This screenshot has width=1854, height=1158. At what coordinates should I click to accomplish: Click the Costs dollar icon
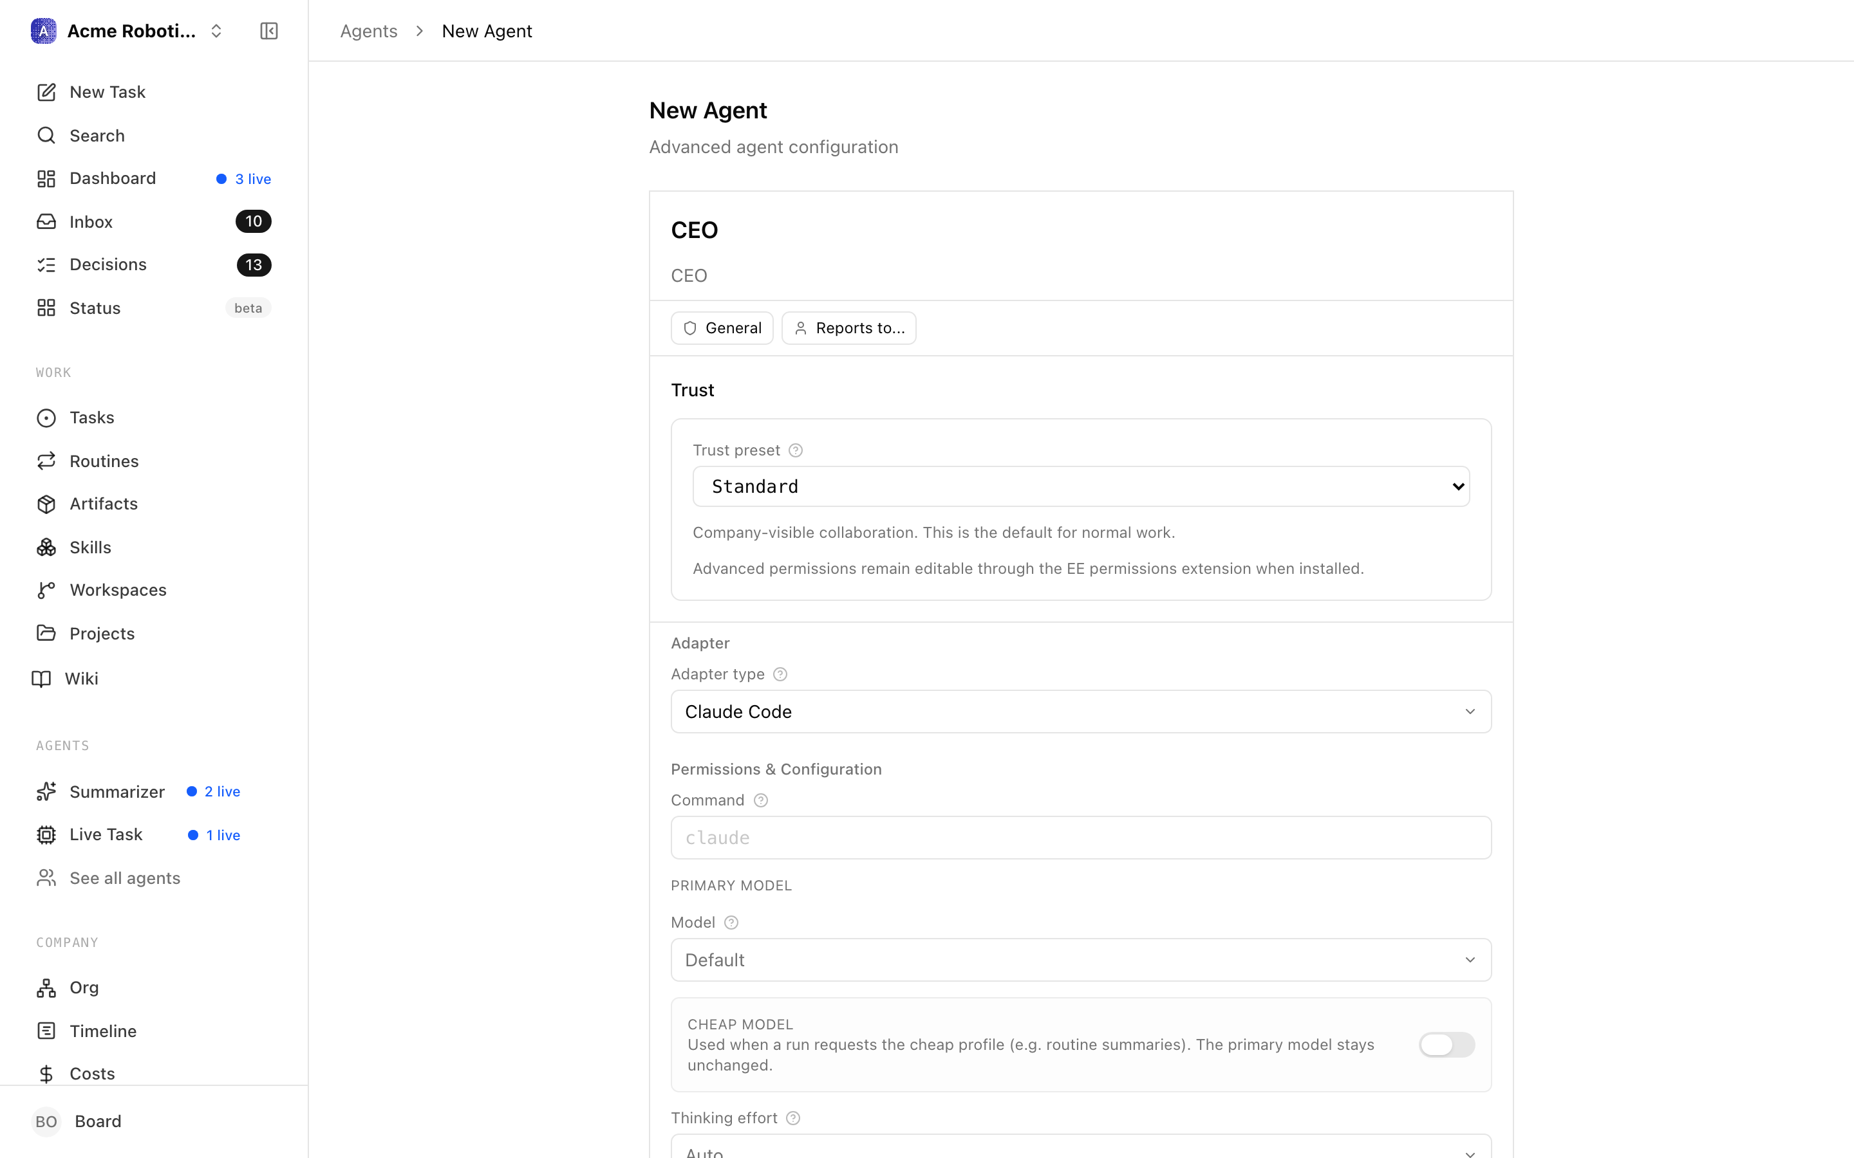coord(46,1074)
